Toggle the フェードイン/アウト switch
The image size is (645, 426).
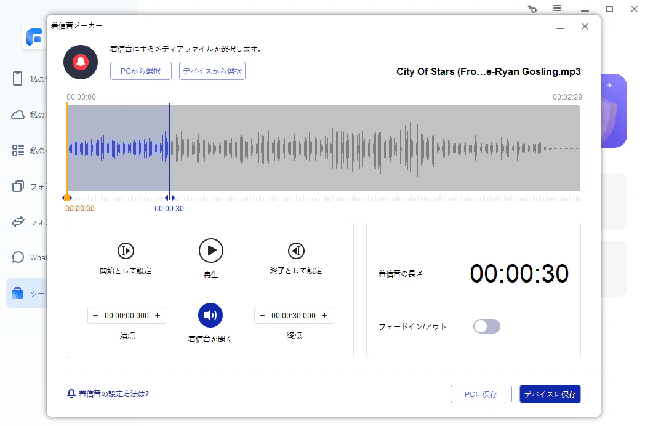point(487,326)
